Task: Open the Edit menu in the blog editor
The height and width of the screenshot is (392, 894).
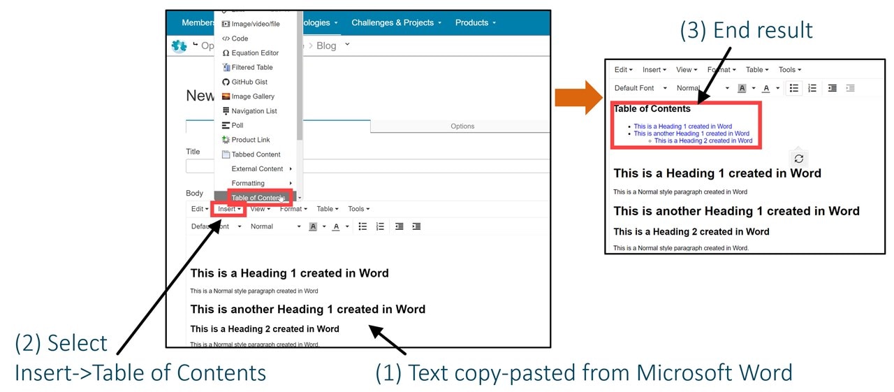Action: 200,209
